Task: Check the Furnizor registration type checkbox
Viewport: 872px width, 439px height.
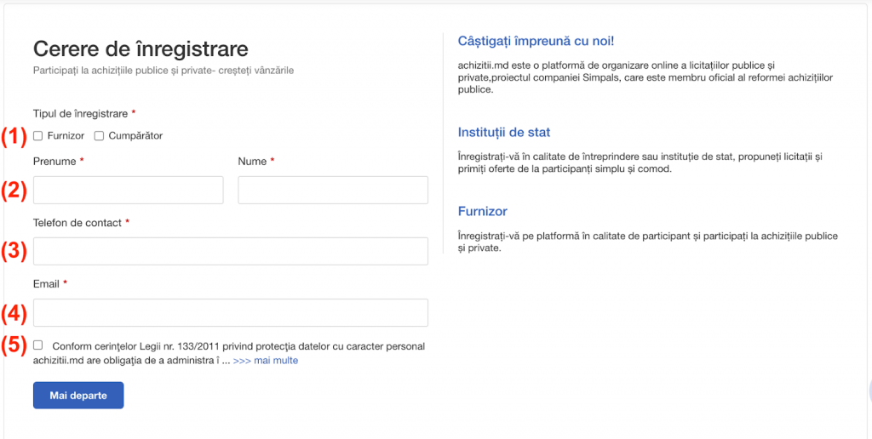Action: 38,136
